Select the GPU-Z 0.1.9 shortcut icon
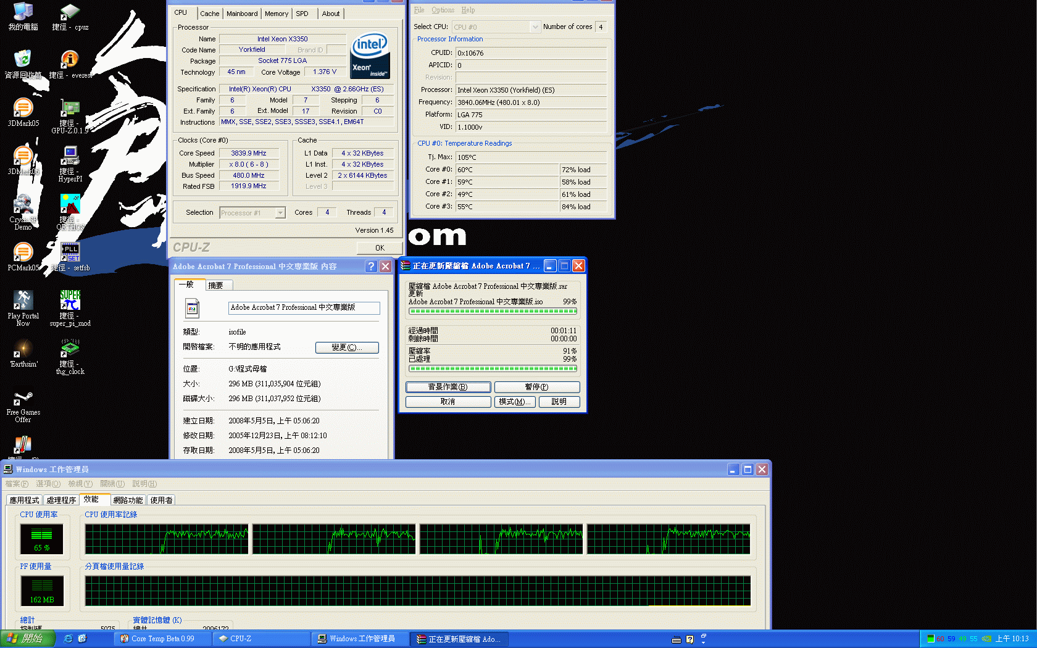This screenshot has width=1037, height=648. click(70, 116)
